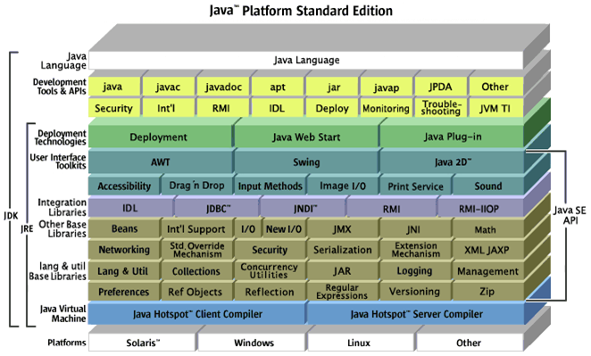
Task: Click Java Hotspot Server Compiler block
Action: (416, 314)
